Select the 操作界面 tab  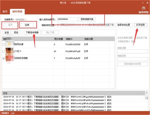(17, 12)
